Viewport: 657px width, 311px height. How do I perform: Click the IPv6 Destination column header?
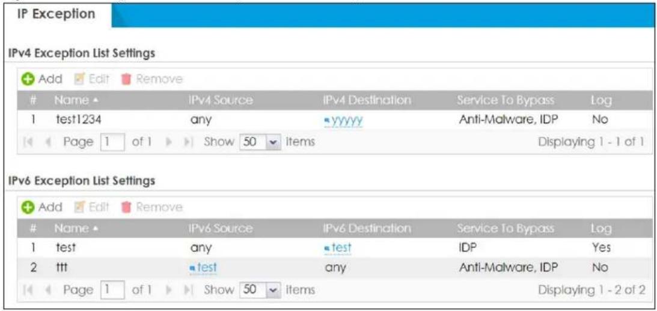point(367,229)
